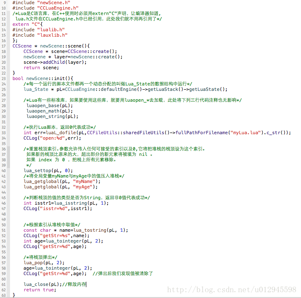Viewport: 301px width, 298px height.
Task: Click the comment mentioning luaopen_* libraries
Action: coord(133,100)
